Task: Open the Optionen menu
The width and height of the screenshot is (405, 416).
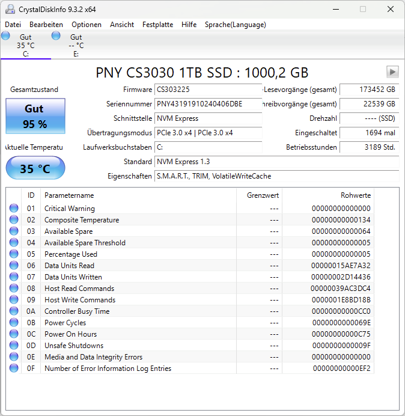Action: click(x=87, y=25)
